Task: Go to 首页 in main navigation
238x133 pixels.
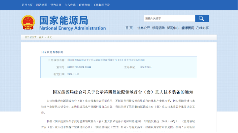Action: [129, 28]
